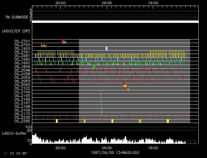Click the cyan block on the OS_1900 row
The height and width of the screenshot is (158, 207).
pyautogui.click(x=106, y=48)
